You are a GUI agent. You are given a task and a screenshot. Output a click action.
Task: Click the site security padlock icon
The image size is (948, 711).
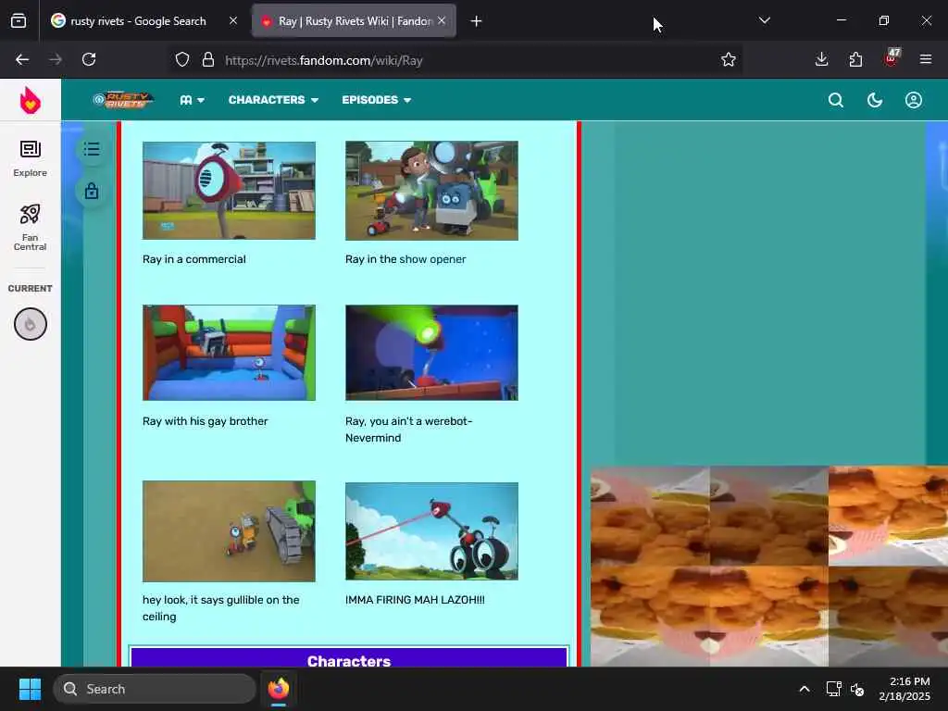[208, 59]
